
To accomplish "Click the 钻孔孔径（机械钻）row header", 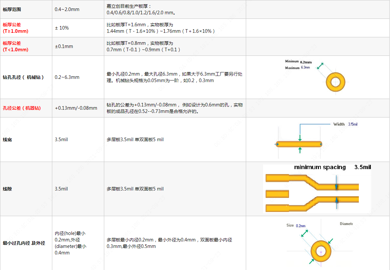I will pyautogui.click(x=23, y=77).
